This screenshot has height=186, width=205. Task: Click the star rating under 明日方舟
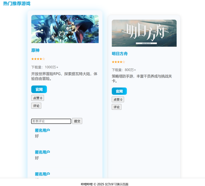(119, 62)
